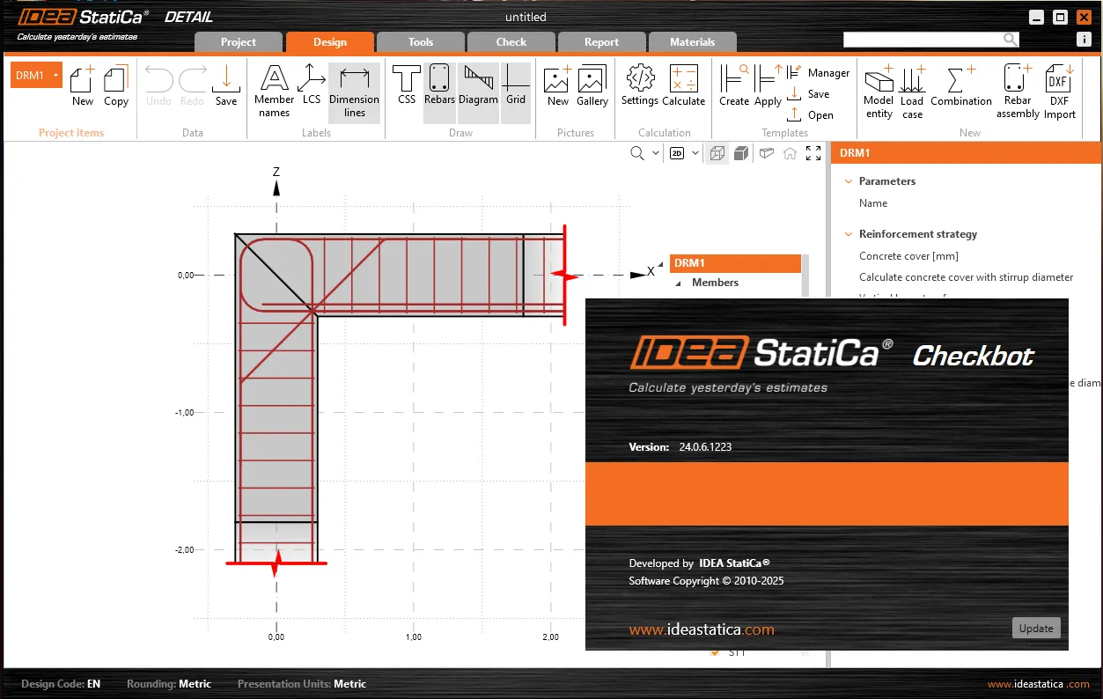
Task: Run Calculate
Action: point(684,86)
